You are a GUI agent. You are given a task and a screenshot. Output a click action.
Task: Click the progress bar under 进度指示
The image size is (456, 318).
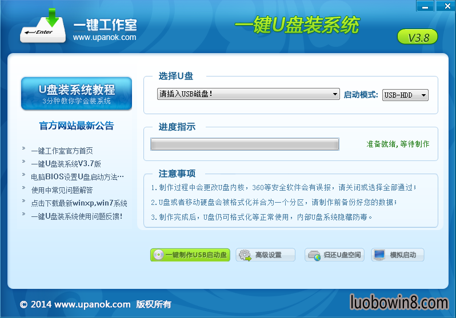click(x=245, y=144)
